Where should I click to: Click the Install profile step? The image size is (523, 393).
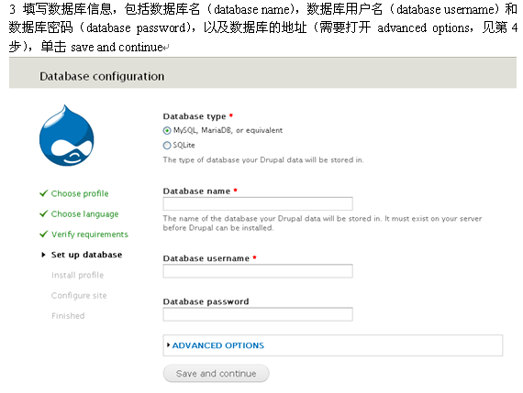[78, 275]
